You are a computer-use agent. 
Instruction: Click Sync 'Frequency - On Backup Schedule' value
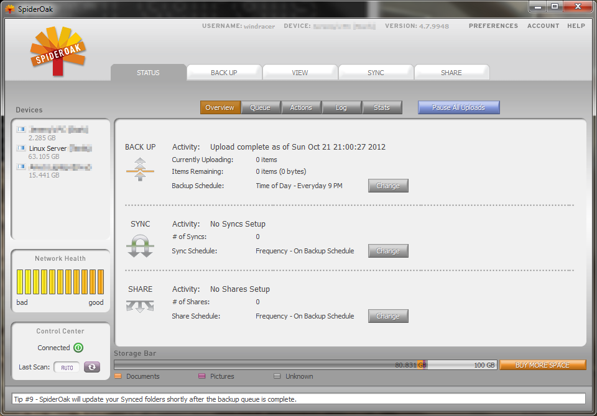[x=305, y=251]
